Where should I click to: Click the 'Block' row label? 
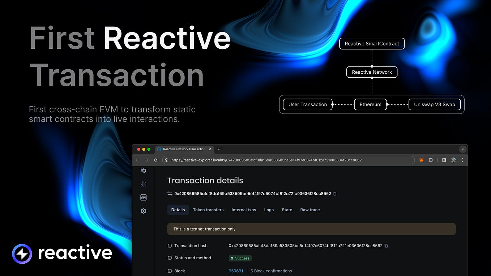(180, 271)
